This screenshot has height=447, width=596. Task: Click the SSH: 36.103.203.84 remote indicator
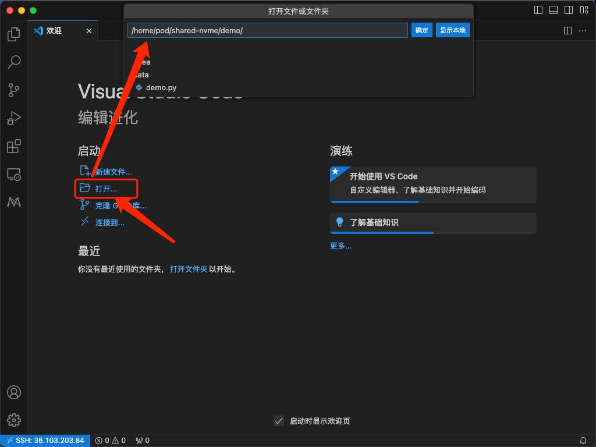point(45,441)
